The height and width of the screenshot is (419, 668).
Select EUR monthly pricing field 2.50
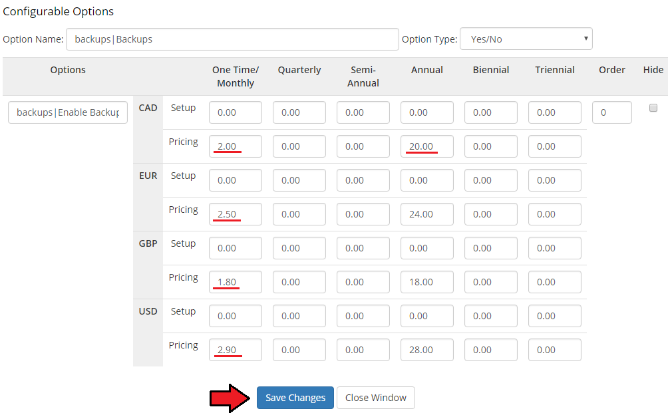click(236, 214)
